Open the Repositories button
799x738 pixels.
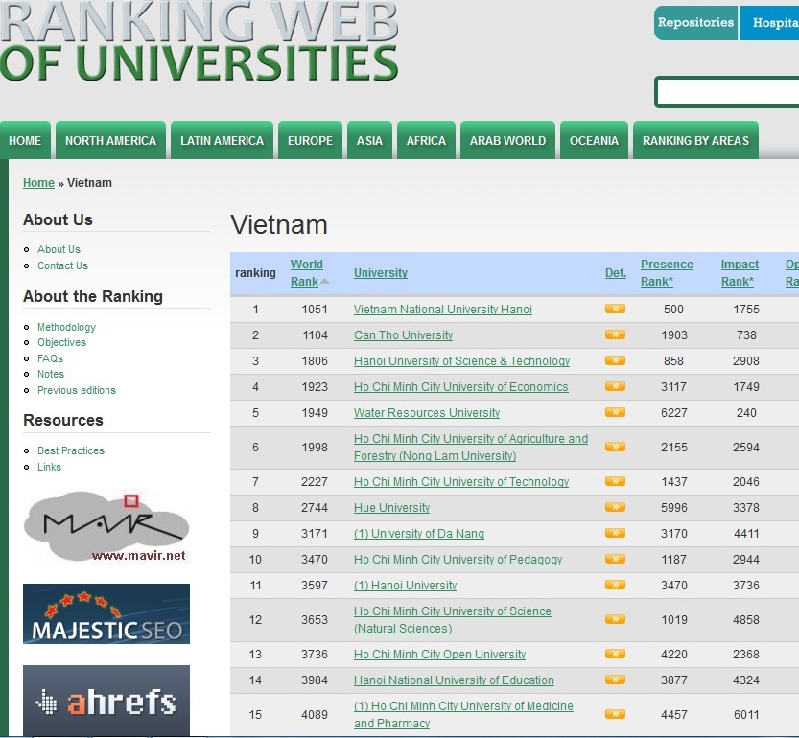695,23
